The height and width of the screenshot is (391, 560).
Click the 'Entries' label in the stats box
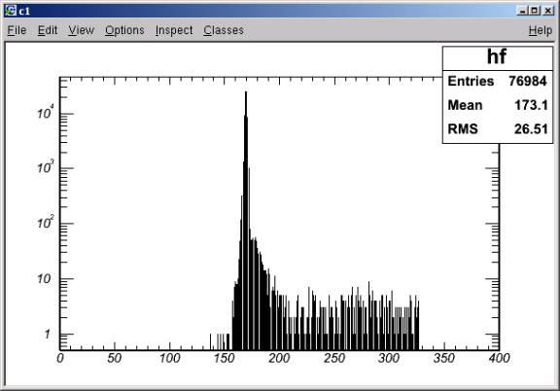(471, 81)
